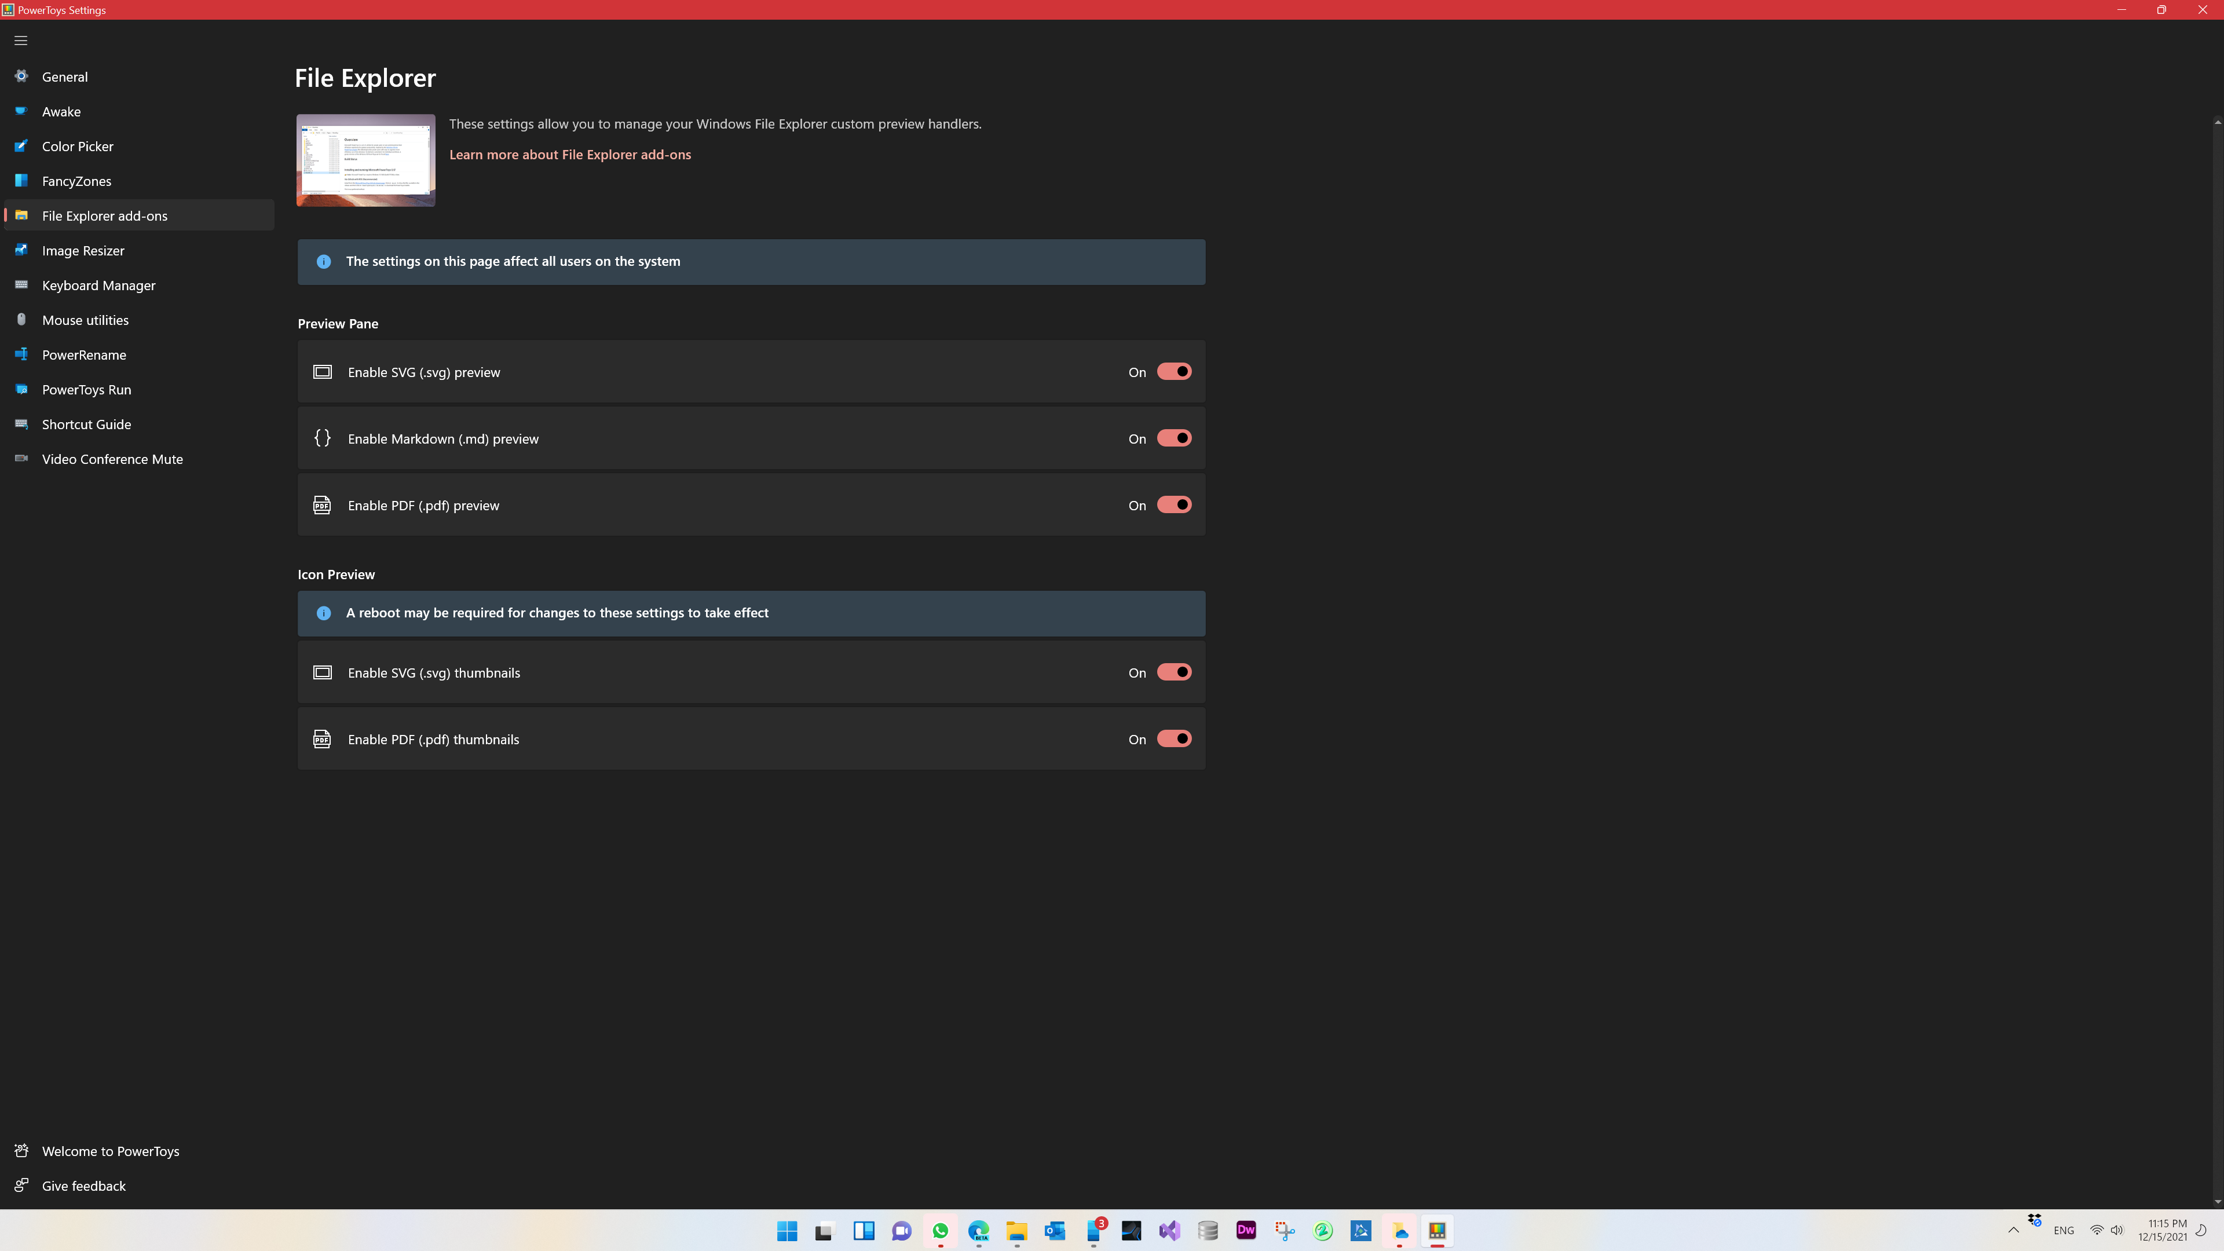Screen dimensions: 2224x1251
Task: Open FancyZones settings page
Action: 139,181
